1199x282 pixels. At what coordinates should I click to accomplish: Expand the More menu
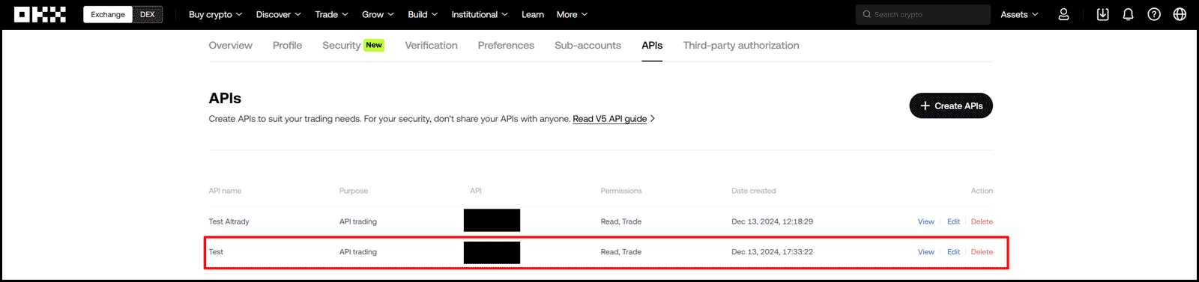coord(572,14)
